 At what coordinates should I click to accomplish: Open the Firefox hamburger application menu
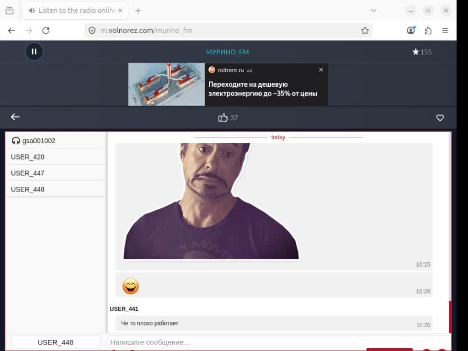pos(445,31)
